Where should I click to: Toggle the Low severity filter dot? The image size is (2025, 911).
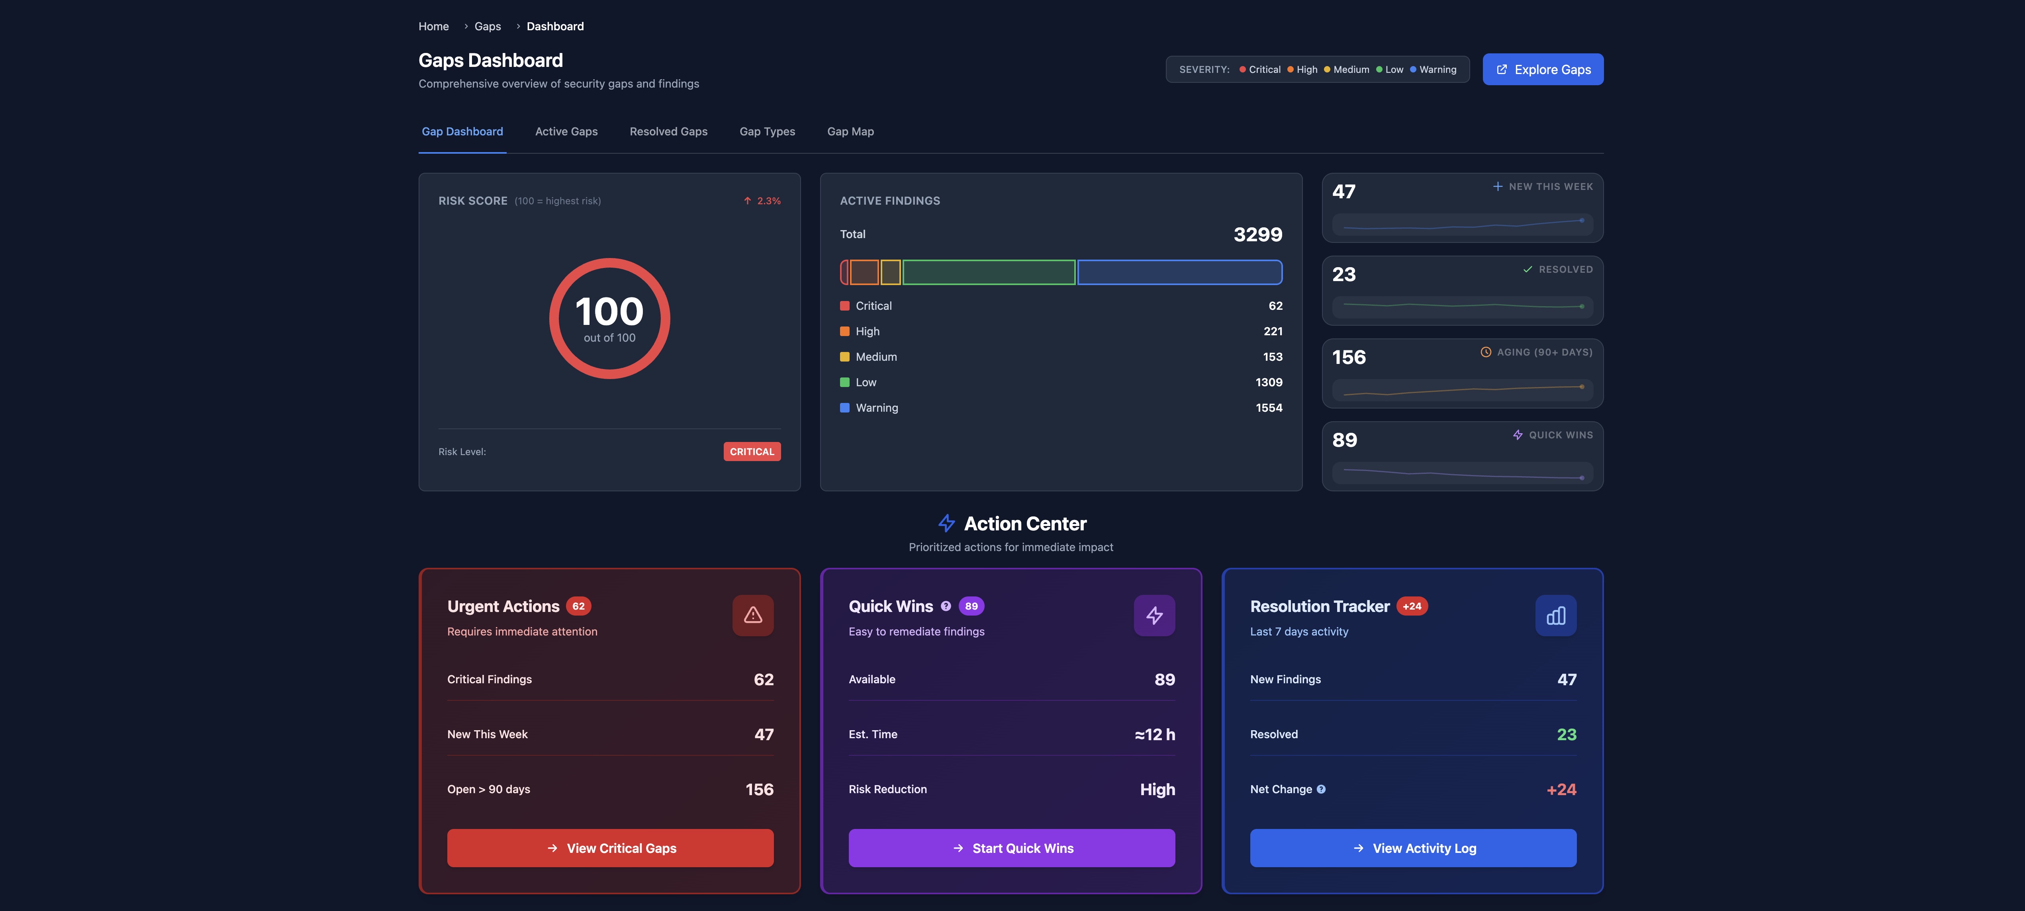click(x=1380, y=69)
